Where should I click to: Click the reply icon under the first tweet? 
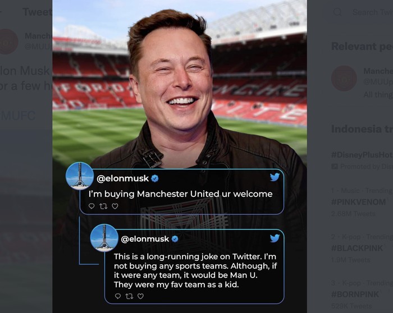(92, 206)
